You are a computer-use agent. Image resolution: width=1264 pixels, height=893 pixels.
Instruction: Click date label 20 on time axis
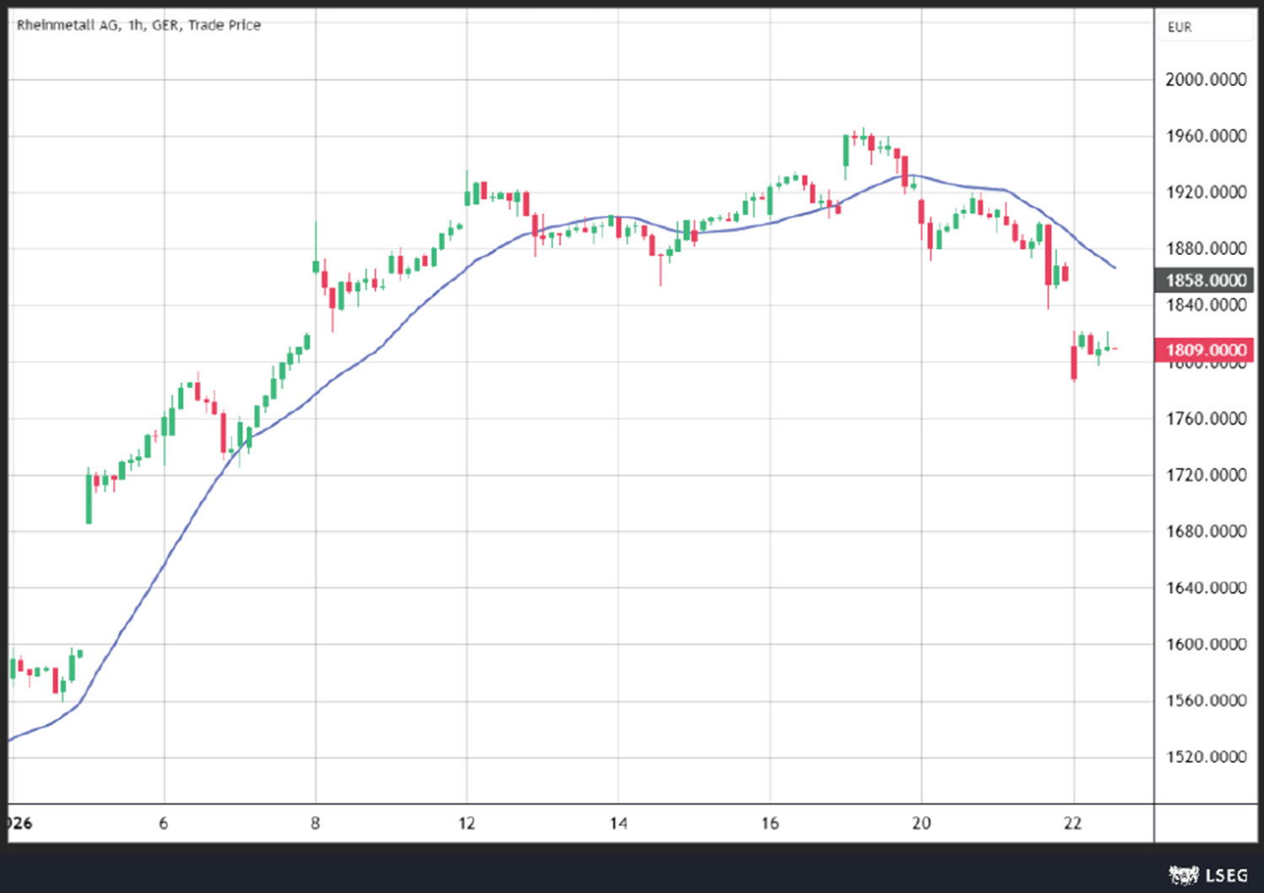point(921,824)
